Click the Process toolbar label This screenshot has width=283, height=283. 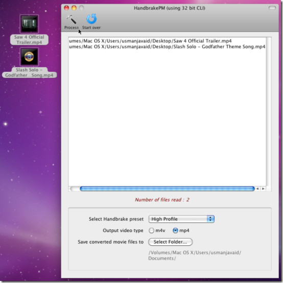(x=72, y=28)
